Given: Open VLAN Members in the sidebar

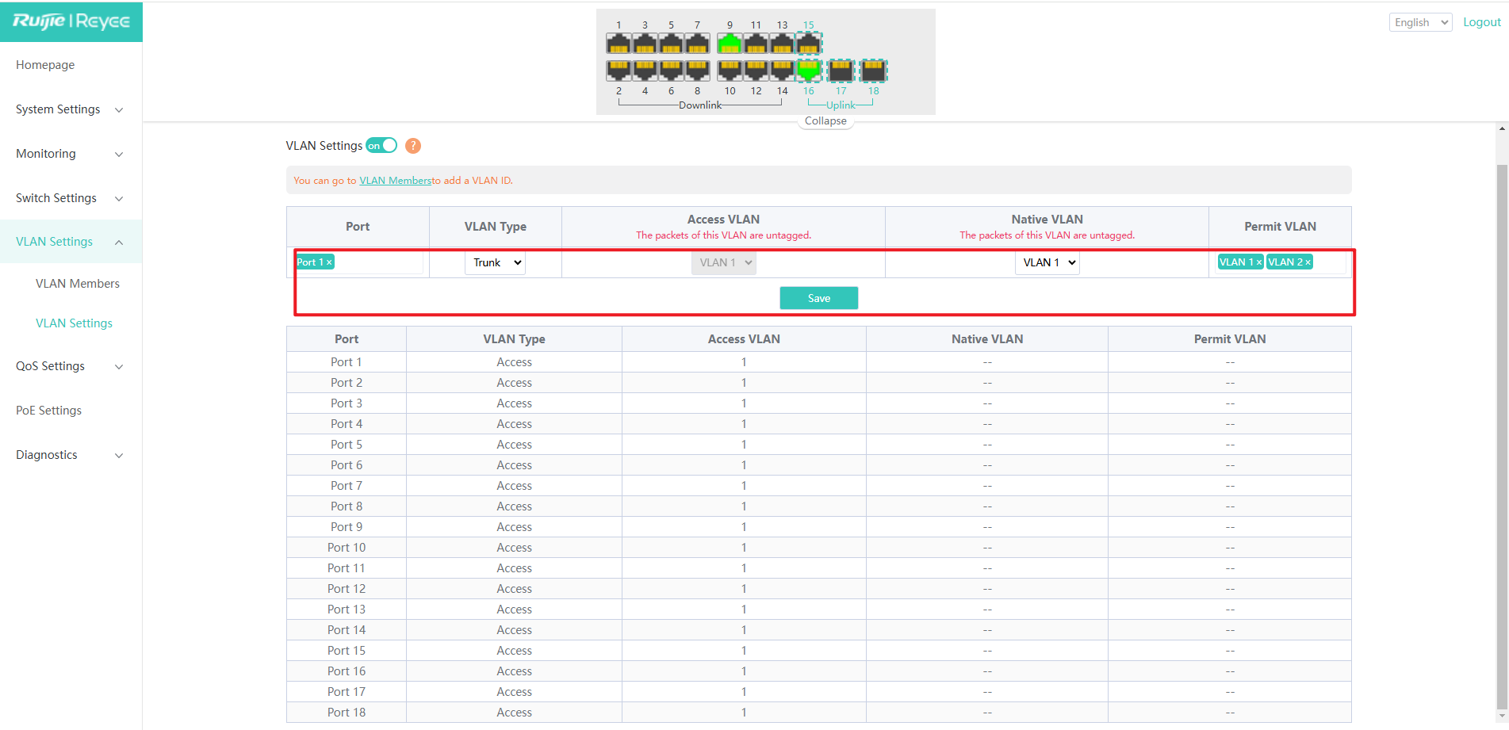Looking at the screenshot, I should point(78,284).
